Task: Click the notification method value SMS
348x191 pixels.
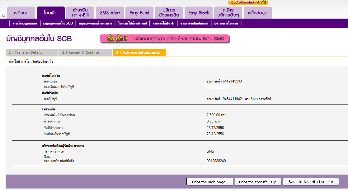Action: [x=210, y=151]
